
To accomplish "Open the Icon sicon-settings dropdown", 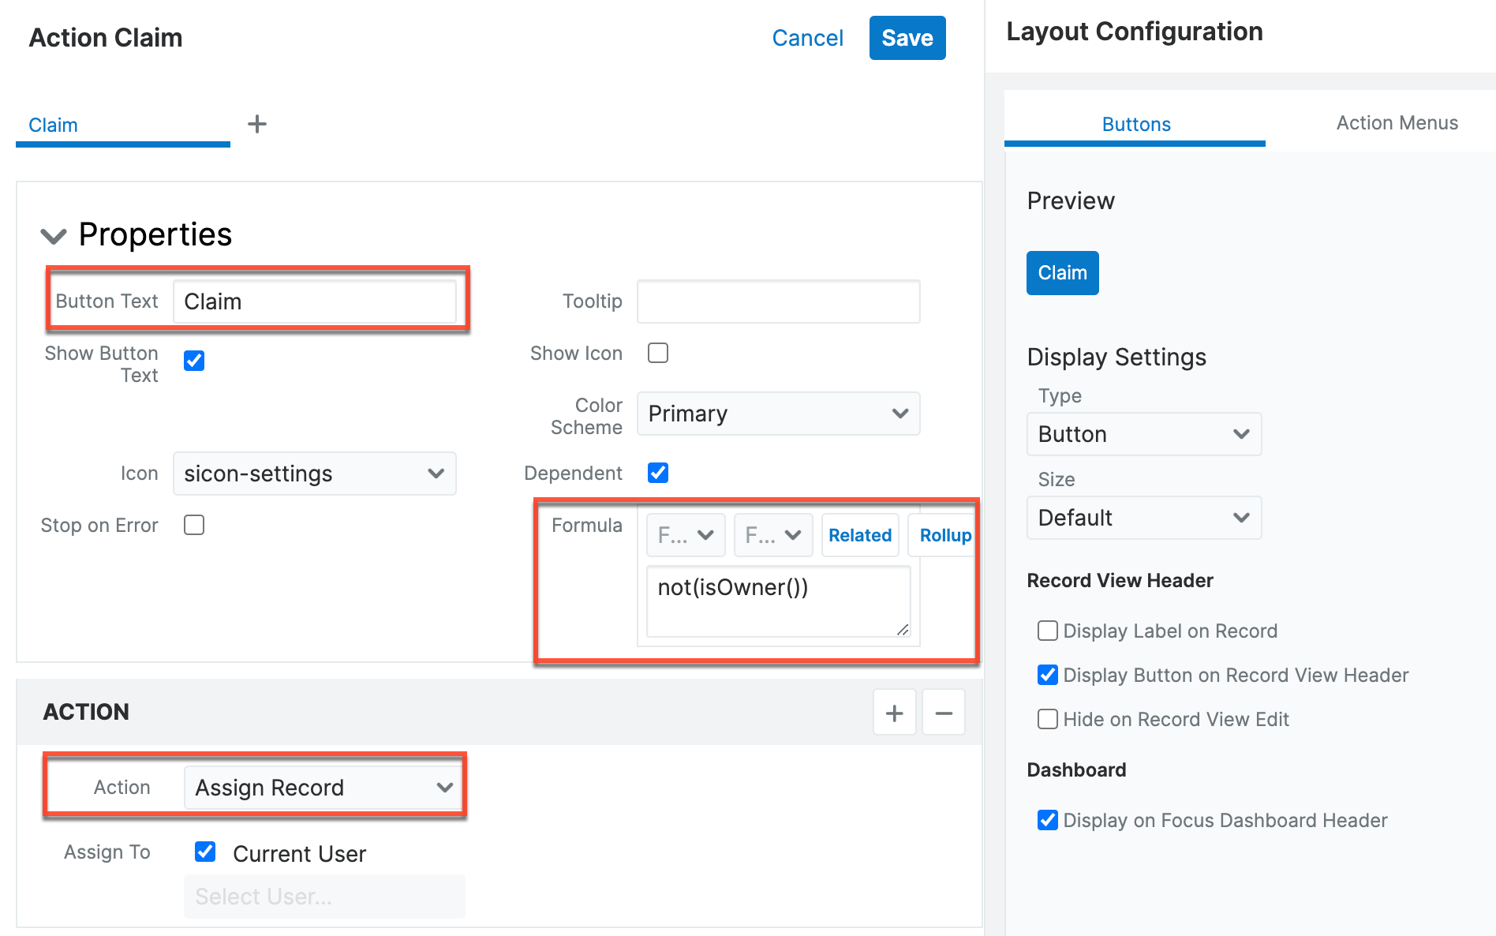I will (314, 474).
